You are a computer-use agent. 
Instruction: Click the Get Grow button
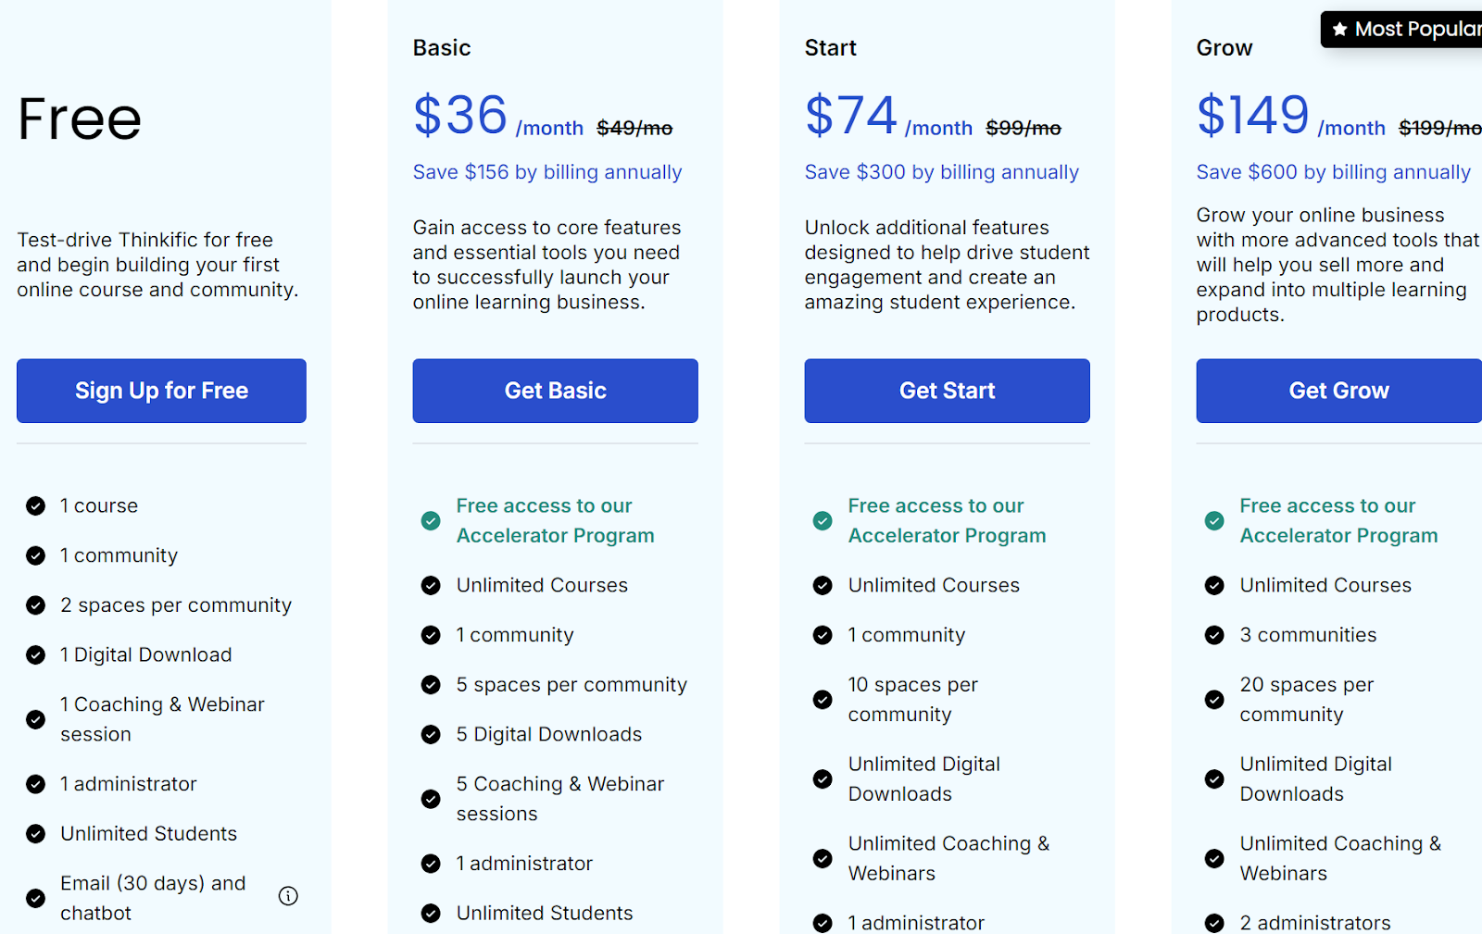point(1338,391)
